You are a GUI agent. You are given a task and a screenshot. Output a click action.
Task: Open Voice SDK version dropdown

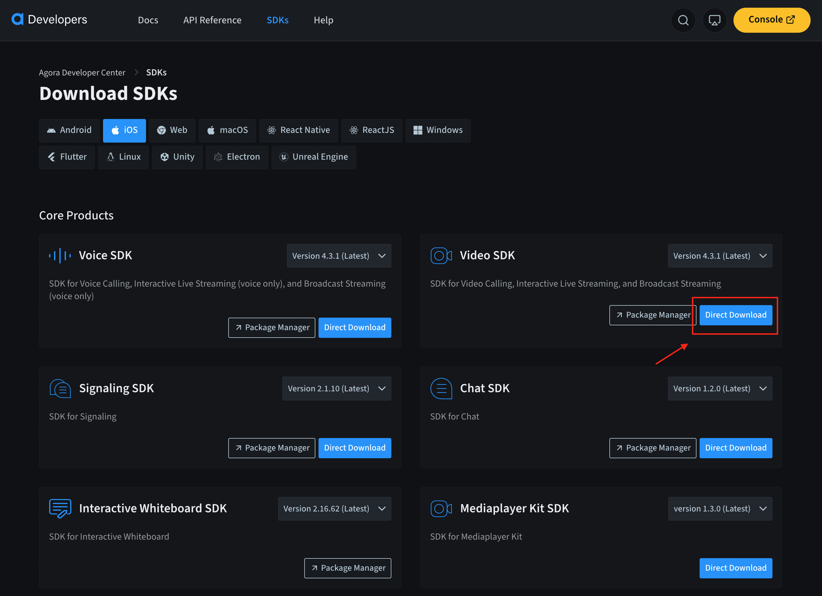(339, 256)
